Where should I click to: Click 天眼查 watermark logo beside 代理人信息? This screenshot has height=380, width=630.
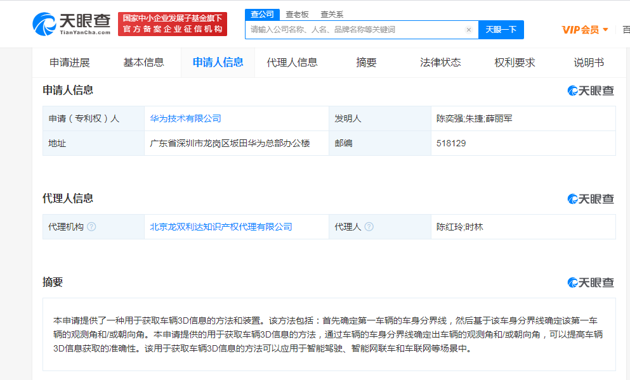591,199
